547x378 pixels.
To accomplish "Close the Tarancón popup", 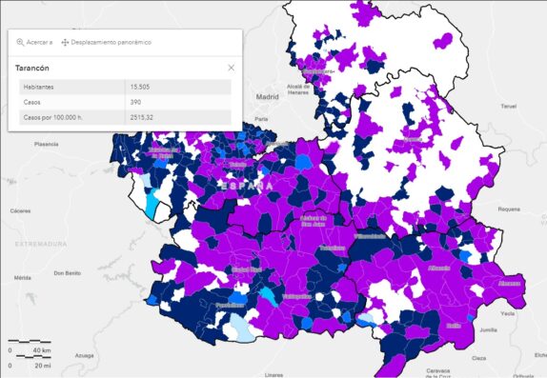I will [x=231, y=68].
